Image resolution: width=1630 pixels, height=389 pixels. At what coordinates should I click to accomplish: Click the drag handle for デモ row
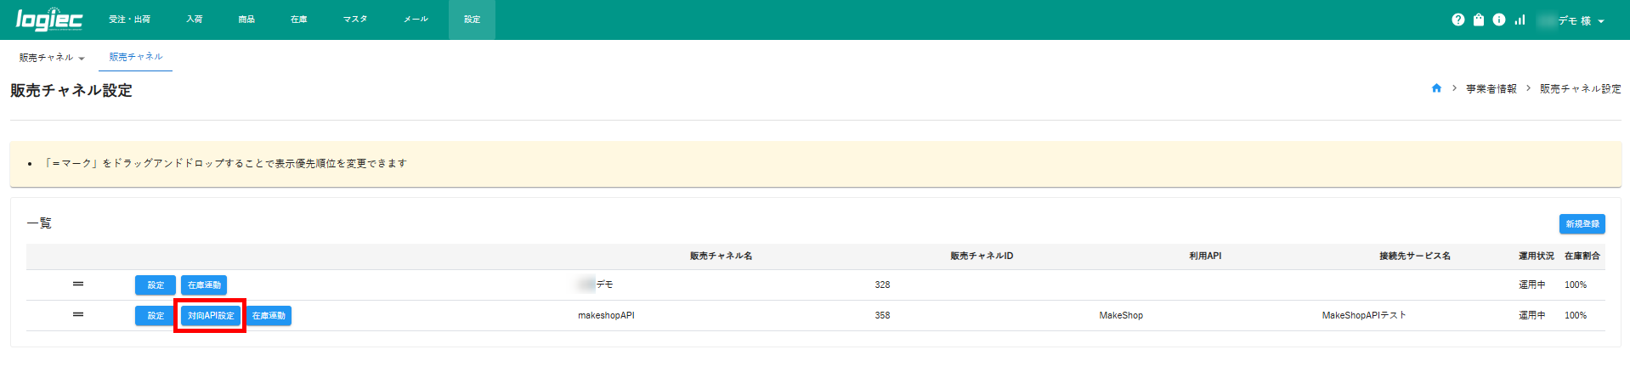pyautogui.click(x=78, y=285)
